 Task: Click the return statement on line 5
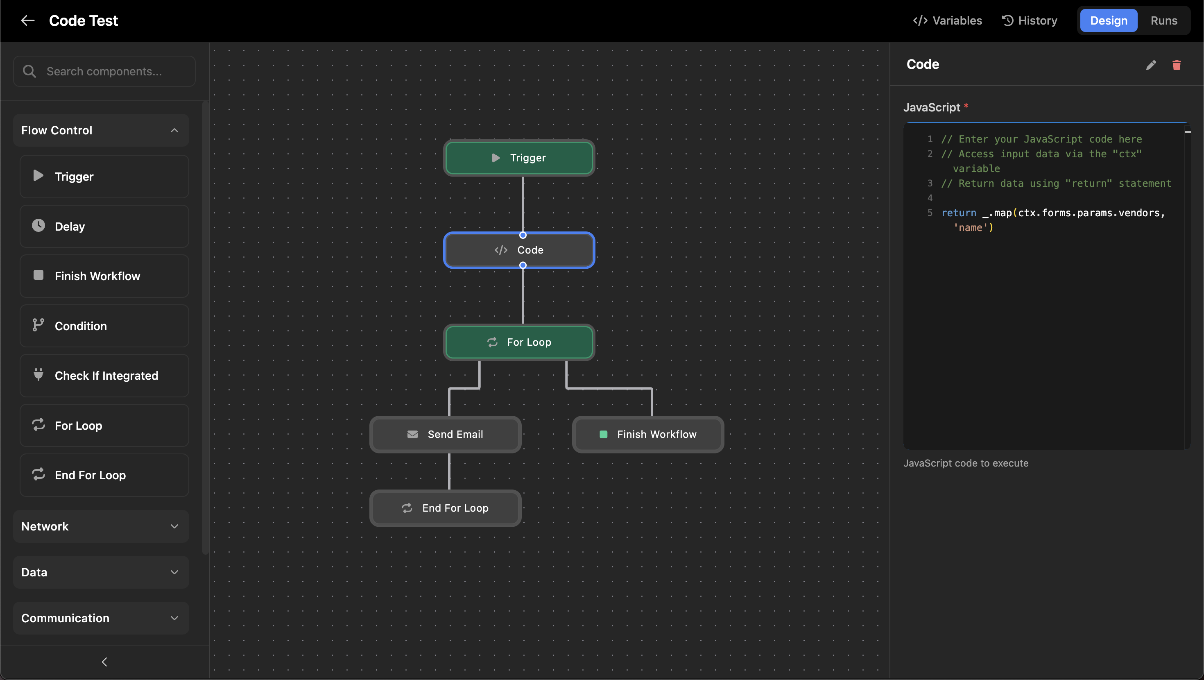[1053, 220]
